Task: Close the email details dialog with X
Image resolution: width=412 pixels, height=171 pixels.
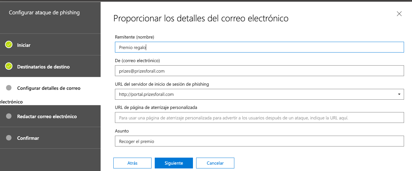Action: point(399,14)
